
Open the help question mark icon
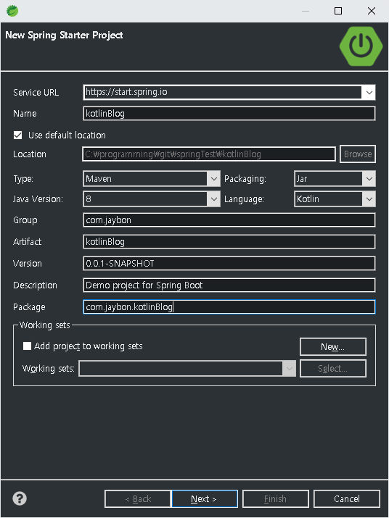tap(20, 498)
